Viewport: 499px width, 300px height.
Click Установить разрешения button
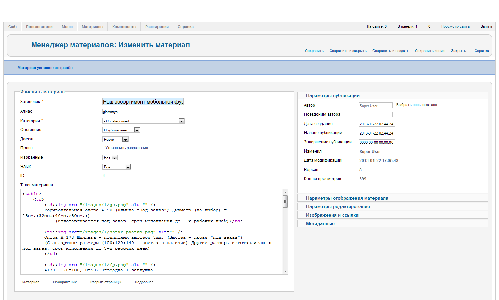pos(127,148)
